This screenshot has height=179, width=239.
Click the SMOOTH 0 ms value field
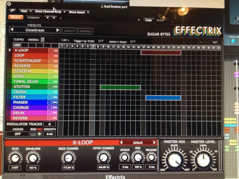pos(49,134)
